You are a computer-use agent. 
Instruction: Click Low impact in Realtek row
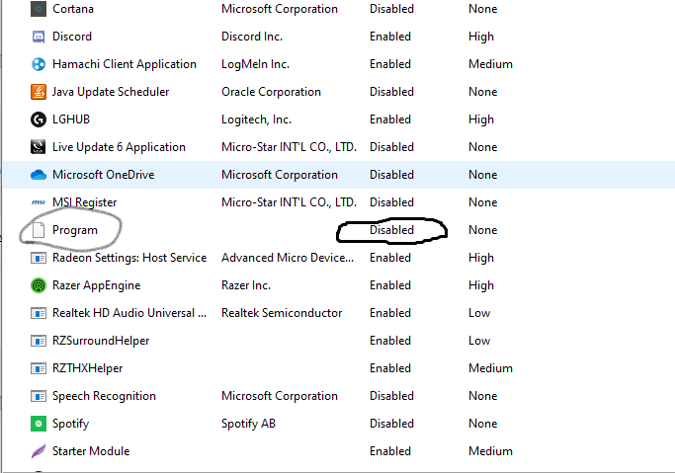479,313
